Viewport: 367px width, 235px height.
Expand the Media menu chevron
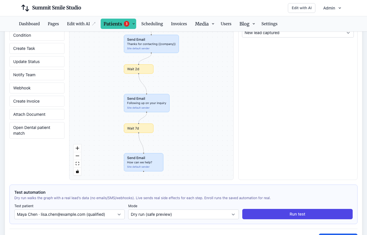213,24
